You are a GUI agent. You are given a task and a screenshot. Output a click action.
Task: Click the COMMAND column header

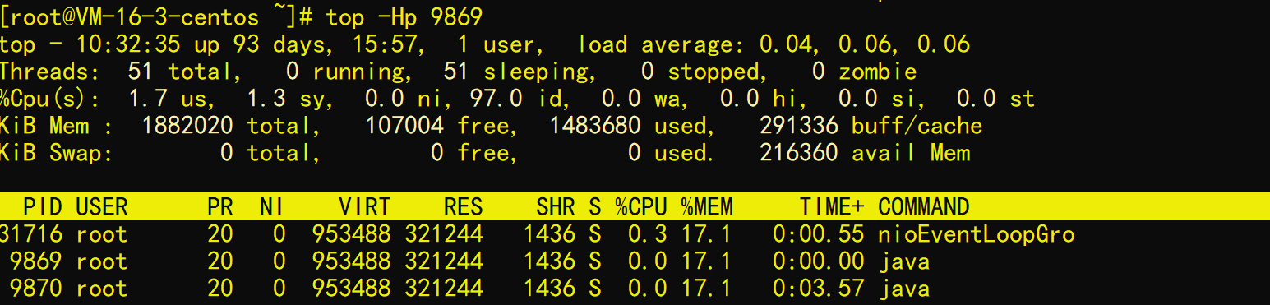[x=924, y=206]
